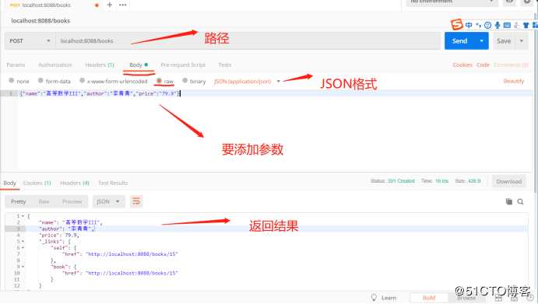Click the "price": 79.9 response line
Image resolution: width=538 pixels, height=304 pixels.
[59, 235]
